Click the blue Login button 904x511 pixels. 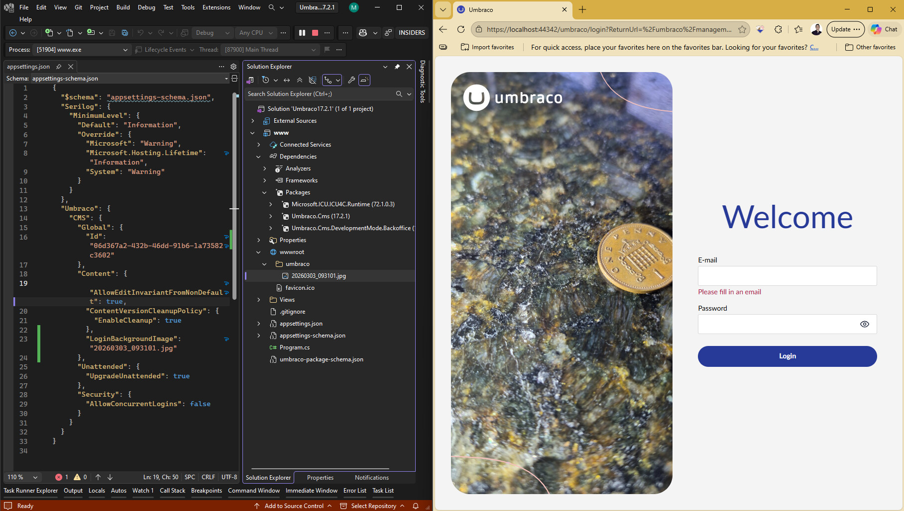(x=787, y=356)
